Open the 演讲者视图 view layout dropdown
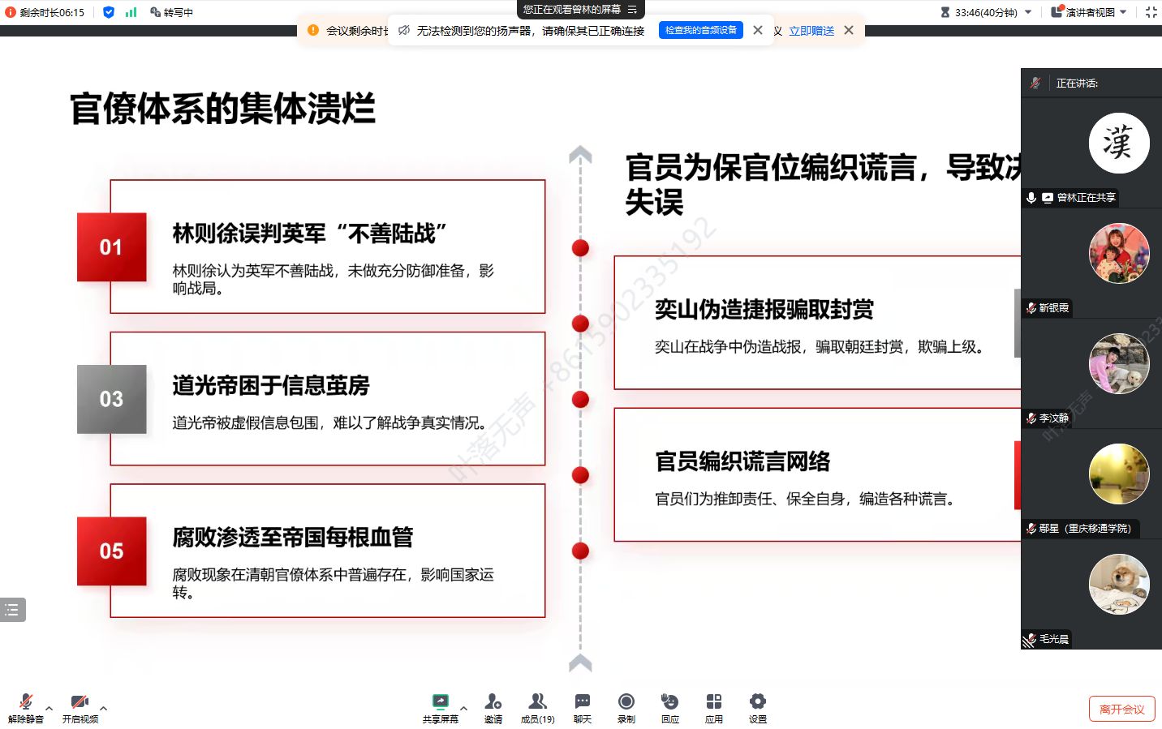 (x=1090, y=12)
